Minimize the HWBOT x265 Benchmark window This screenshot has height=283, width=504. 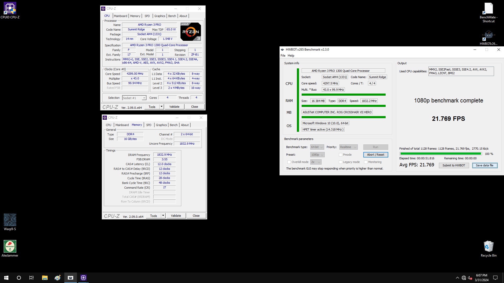click(475, 50)
